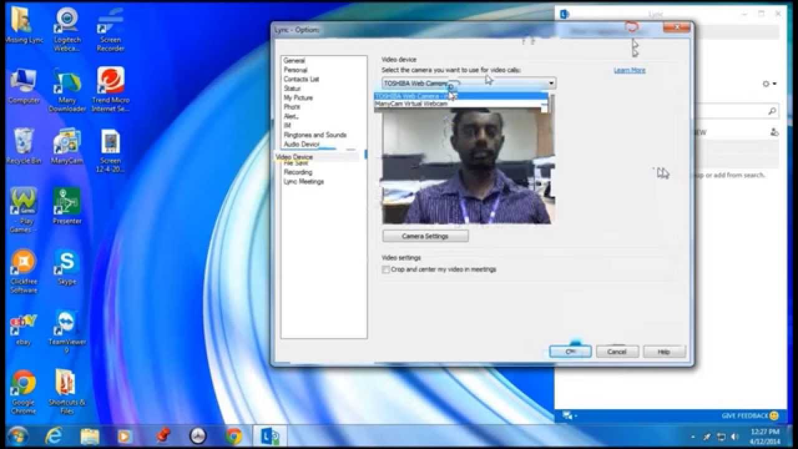Select Alerts in options list
Image resolution: width=798 pixels, height=449 pixels.
pos(291,116)
